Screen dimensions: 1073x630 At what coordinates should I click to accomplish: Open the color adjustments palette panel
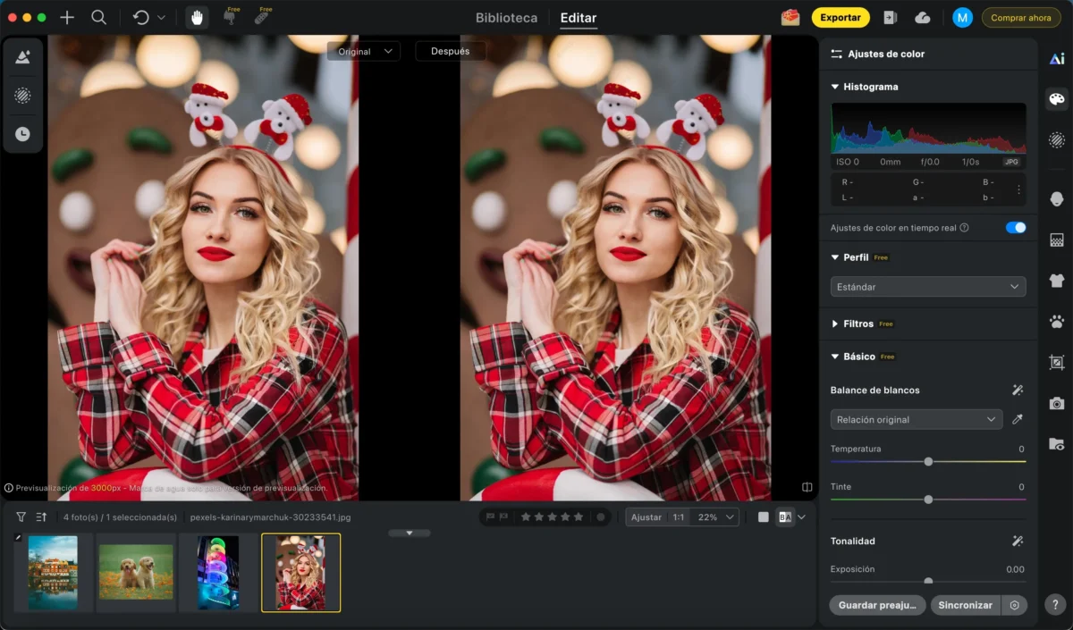[1057, 98]
